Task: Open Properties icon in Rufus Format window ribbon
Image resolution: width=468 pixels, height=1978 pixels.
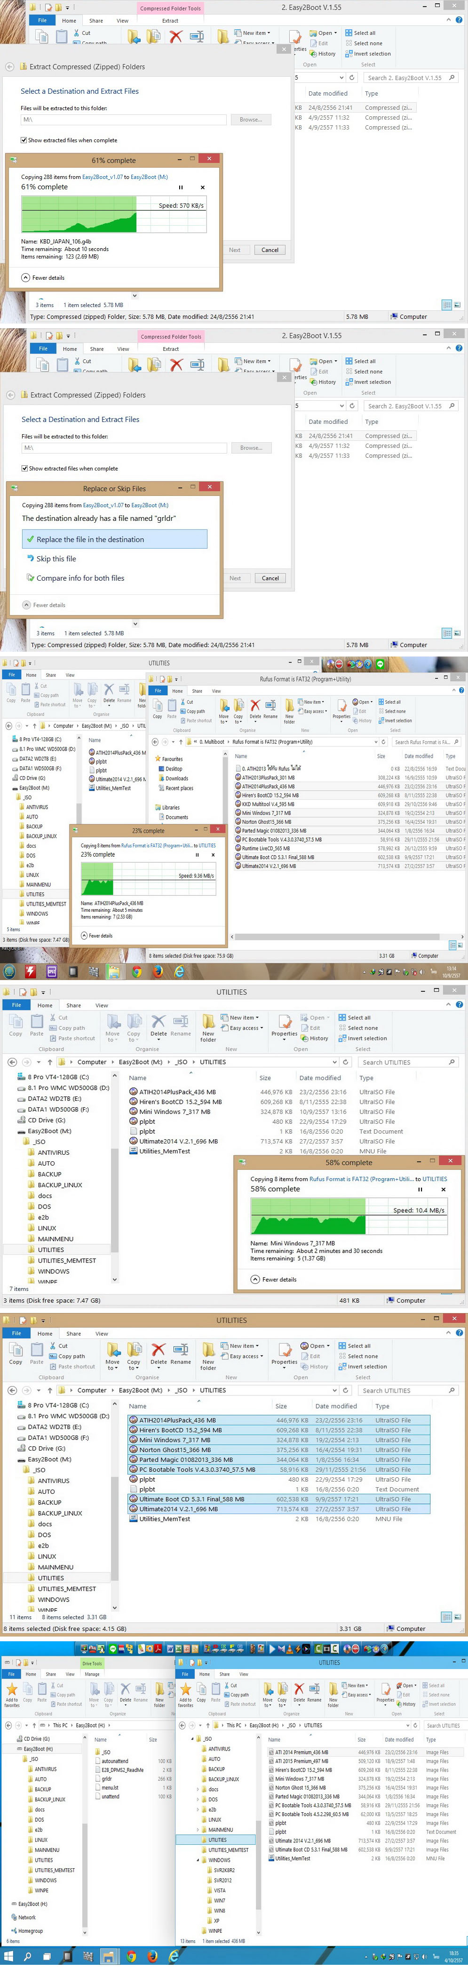Action: (341, 708)
